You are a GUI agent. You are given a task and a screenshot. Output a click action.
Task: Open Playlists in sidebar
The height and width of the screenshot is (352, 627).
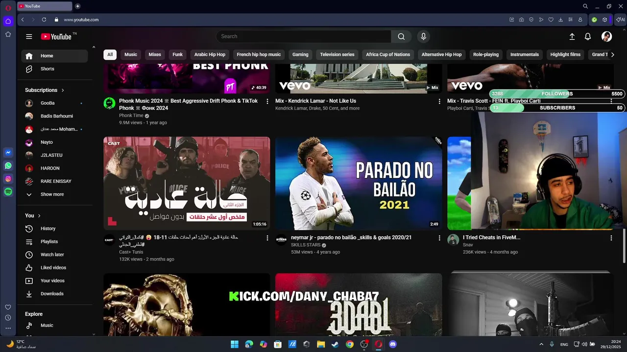[x=54, y=242]
